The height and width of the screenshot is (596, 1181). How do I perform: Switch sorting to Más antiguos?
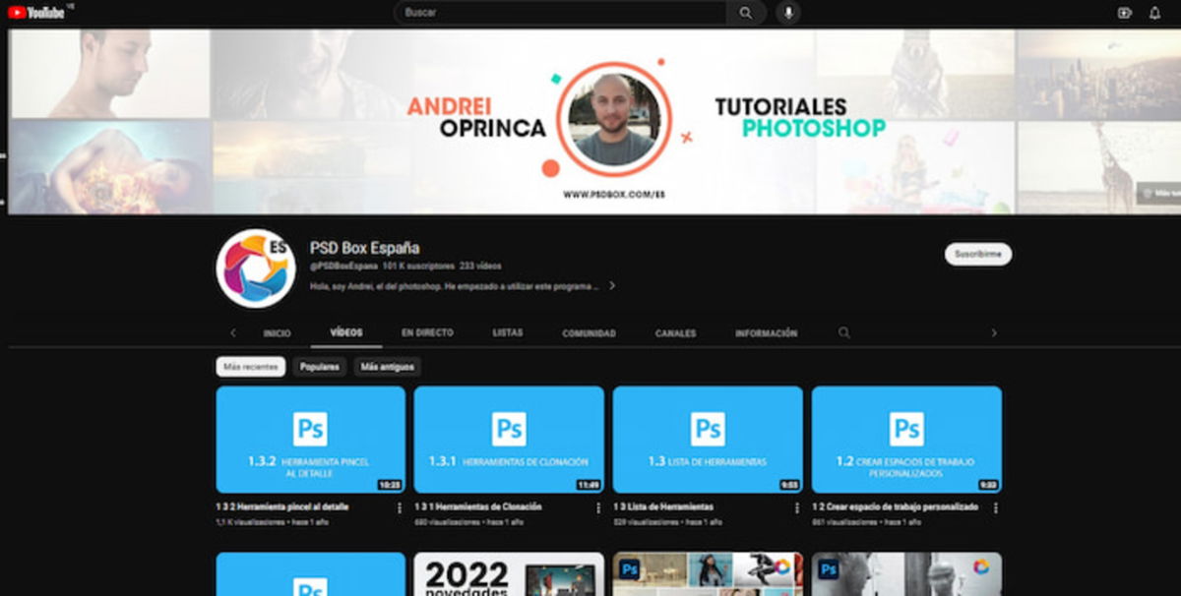387,366
